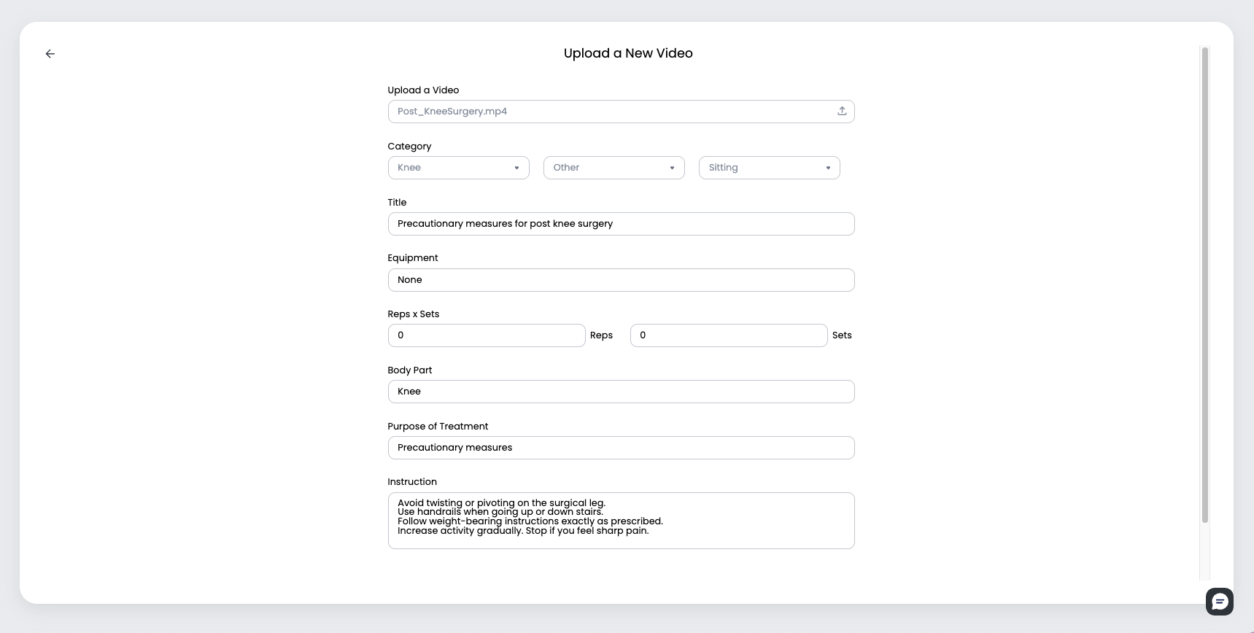Open the Knee category dropdown
Image resolution: width=1254 pixels, height=633 pixels.
[458, 168]
